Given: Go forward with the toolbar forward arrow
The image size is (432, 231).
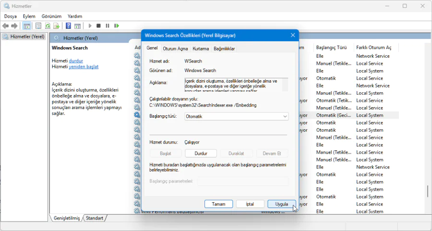Looking at the screenshot, I should (14, 26).
